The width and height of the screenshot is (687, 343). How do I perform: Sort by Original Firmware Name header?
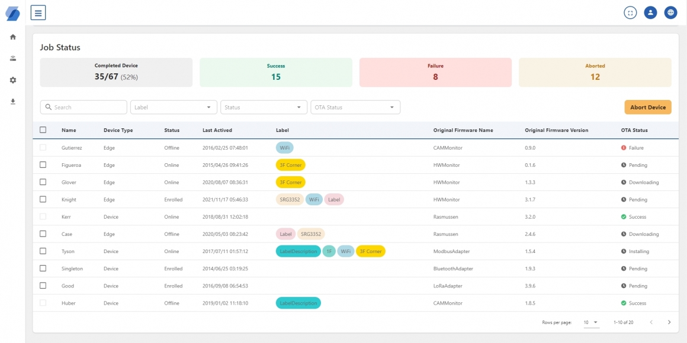pyautogui.click(x=463, y=130)
